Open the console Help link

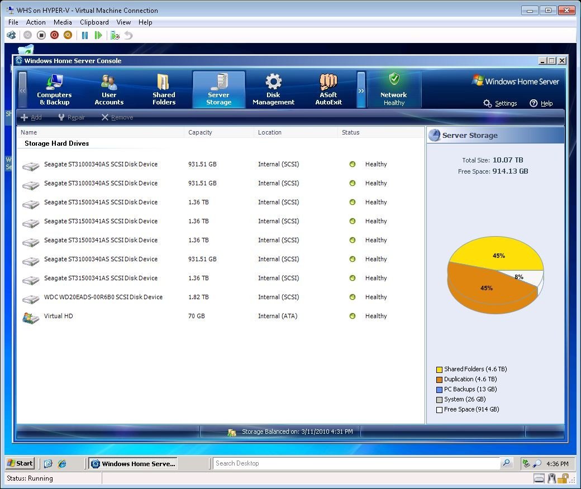coord(541,103)
